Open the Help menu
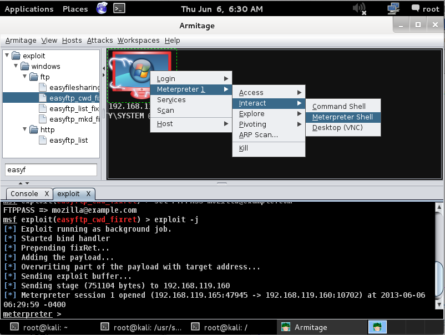The height and width of the screenshot is (335, 445). pos(172,41)
